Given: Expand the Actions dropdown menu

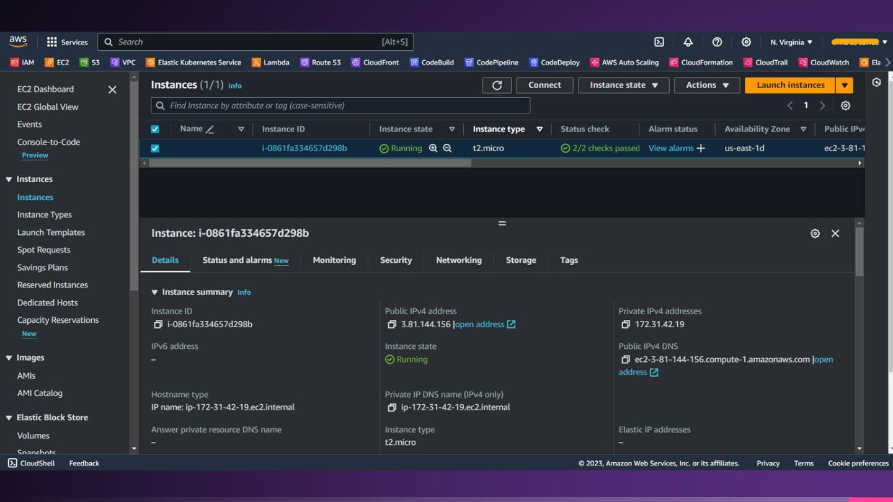Looking at the screenshot, I should click(707, 86).
